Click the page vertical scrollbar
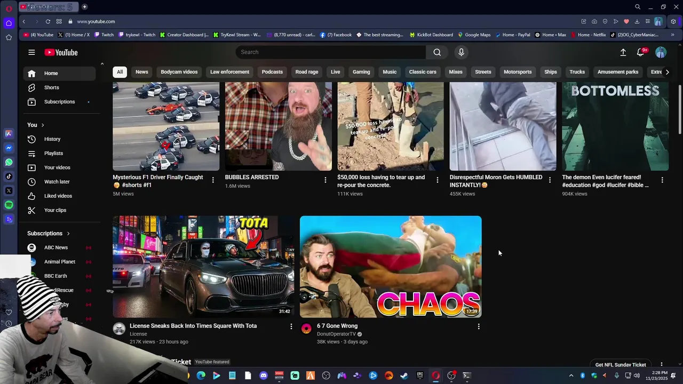The width and height of the screenshot is (683, 384). (679, 109)
